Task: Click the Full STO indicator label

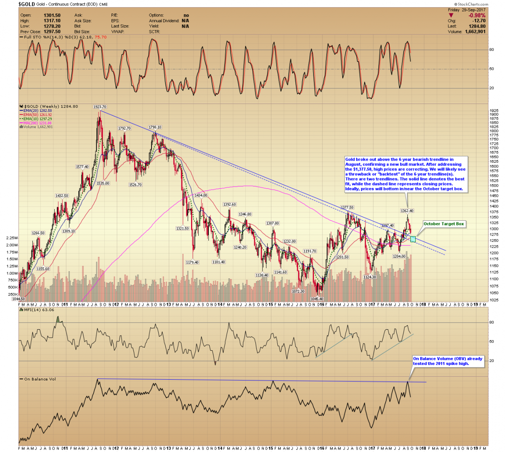Action: pyautogui.click(x=63, y=37)
